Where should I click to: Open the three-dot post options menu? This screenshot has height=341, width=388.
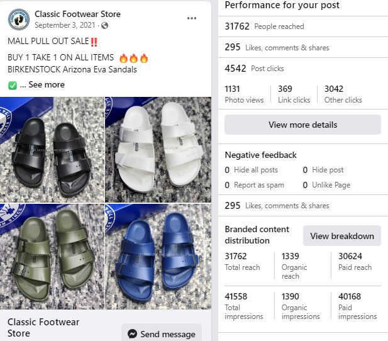[192, 18]
